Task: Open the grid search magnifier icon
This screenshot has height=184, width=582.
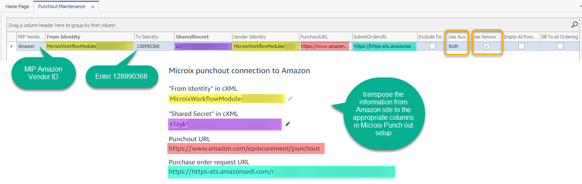Action: coord(575,25)
